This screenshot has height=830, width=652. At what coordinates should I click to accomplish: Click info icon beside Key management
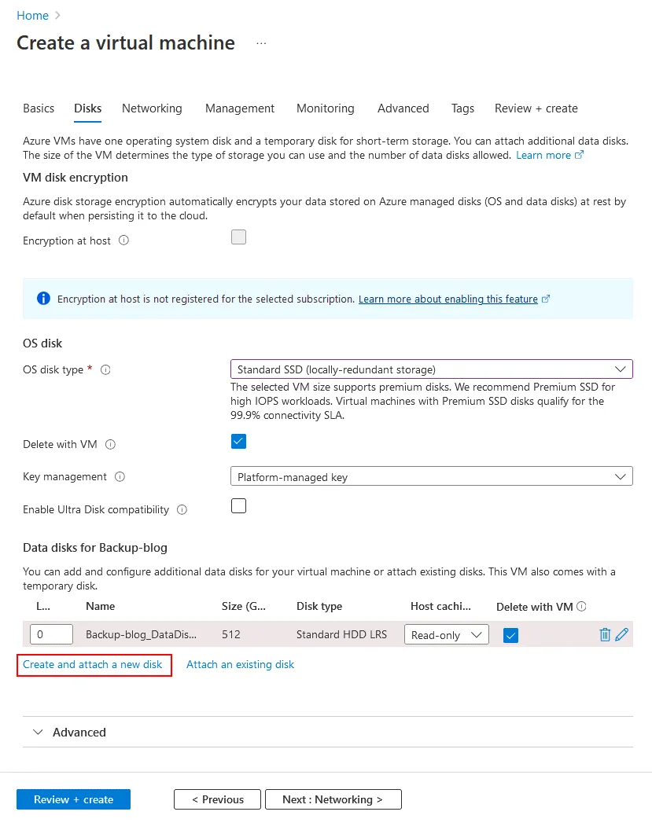120,476
